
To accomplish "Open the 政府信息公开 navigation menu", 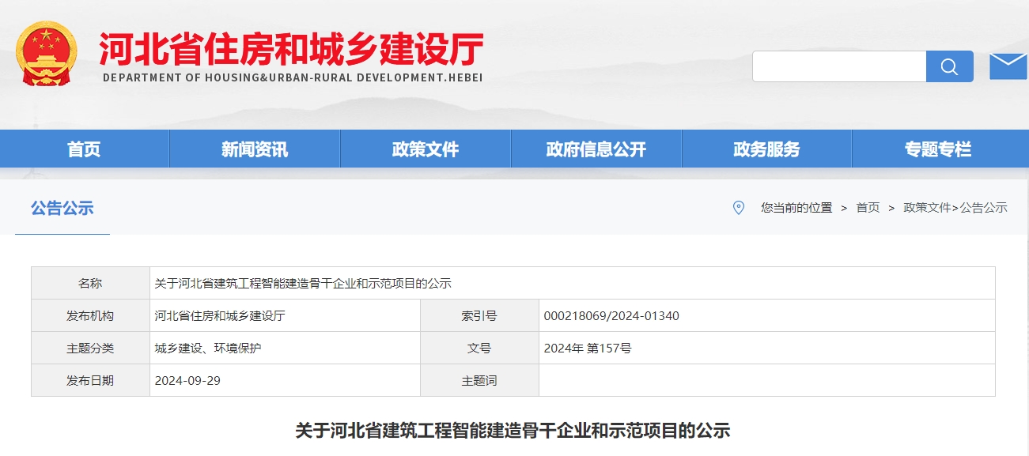I will pyautogui.click(x=596, y=149).
